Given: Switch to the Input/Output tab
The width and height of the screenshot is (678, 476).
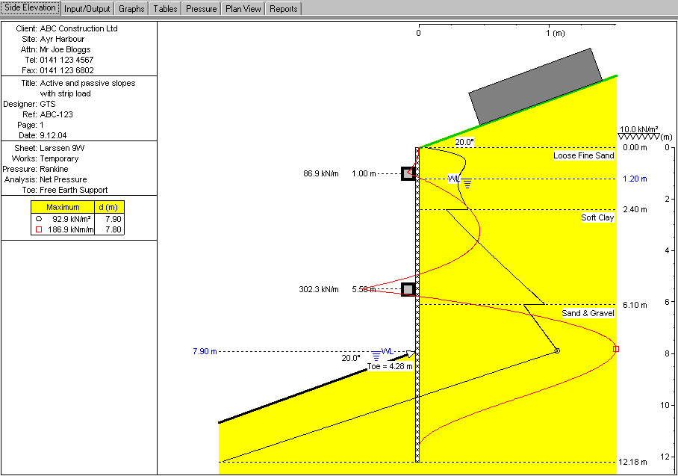Looking at the screenshot, I should pos(87,9).
